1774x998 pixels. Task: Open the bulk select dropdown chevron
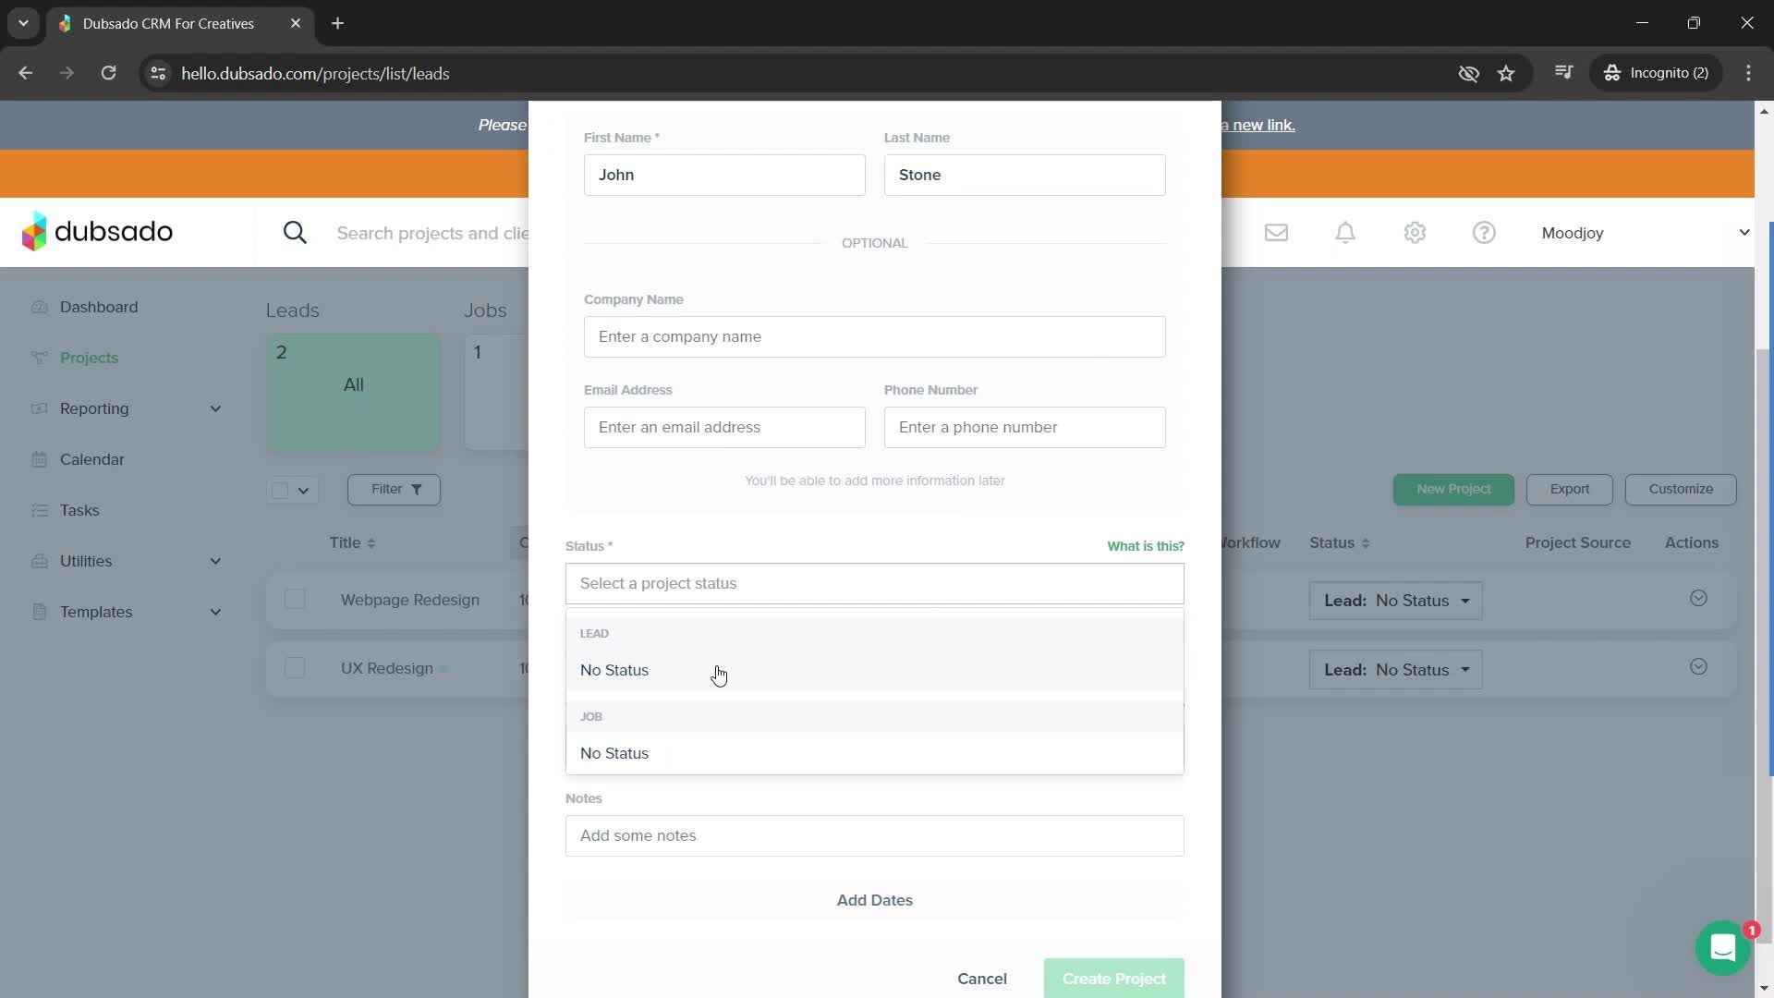pyautogui.click(x=303, y=490)
